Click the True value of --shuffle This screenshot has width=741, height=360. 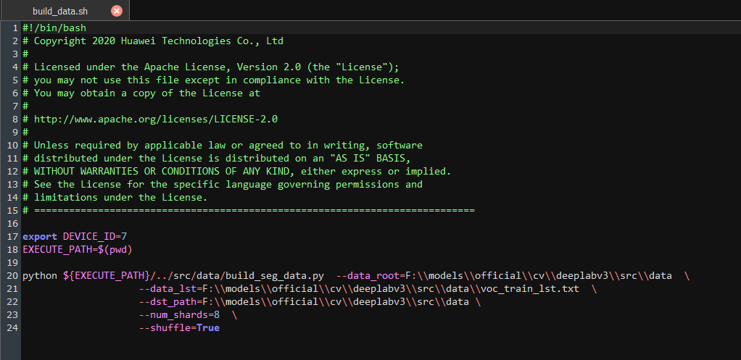click(x=208, y=327)
